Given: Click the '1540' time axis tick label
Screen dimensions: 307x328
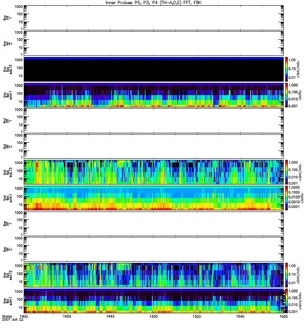Looking at the screenshot, I should tap(240, 316).
